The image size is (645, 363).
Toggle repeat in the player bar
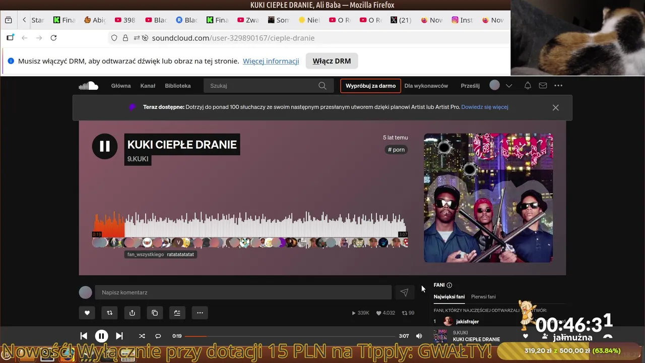point(158,336)
